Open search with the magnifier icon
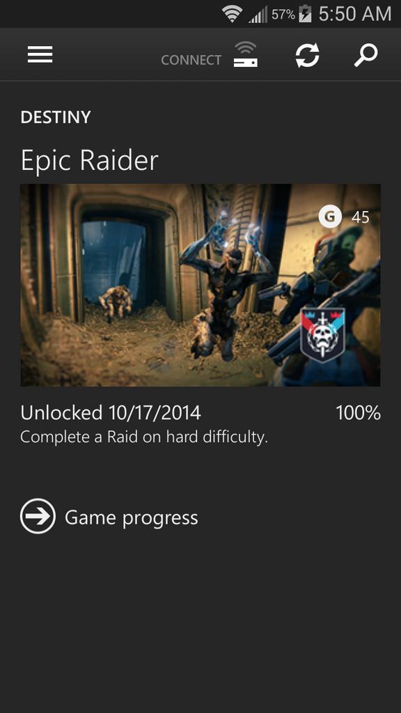The height and width of the screenshot is (713, 401). [366, 55]
